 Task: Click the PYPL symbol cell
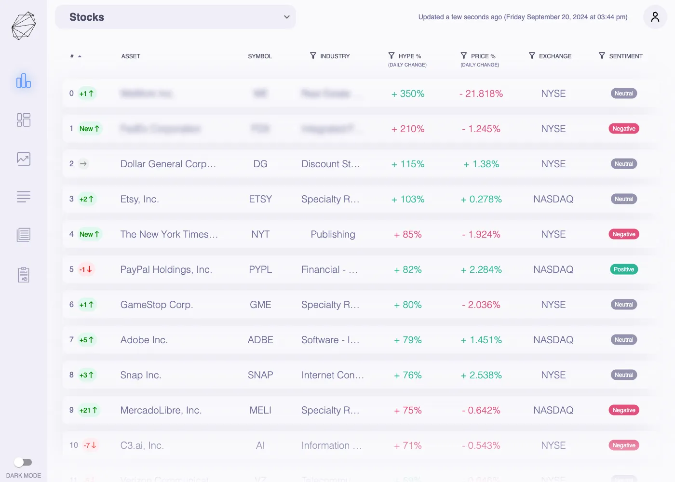click(260, 269)
